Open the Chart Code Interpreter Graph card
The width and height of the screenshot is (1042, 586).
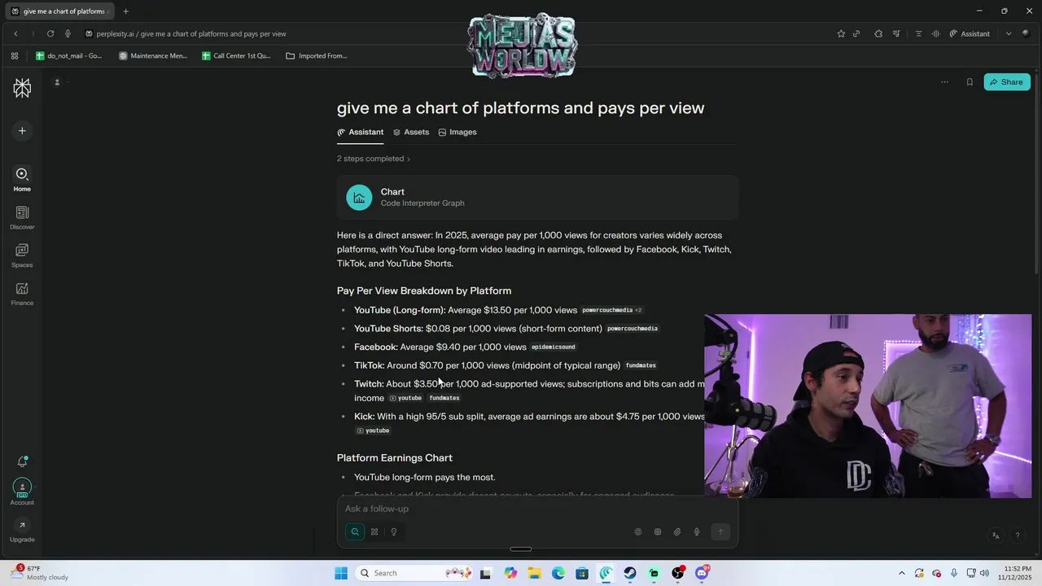point(537,197)
